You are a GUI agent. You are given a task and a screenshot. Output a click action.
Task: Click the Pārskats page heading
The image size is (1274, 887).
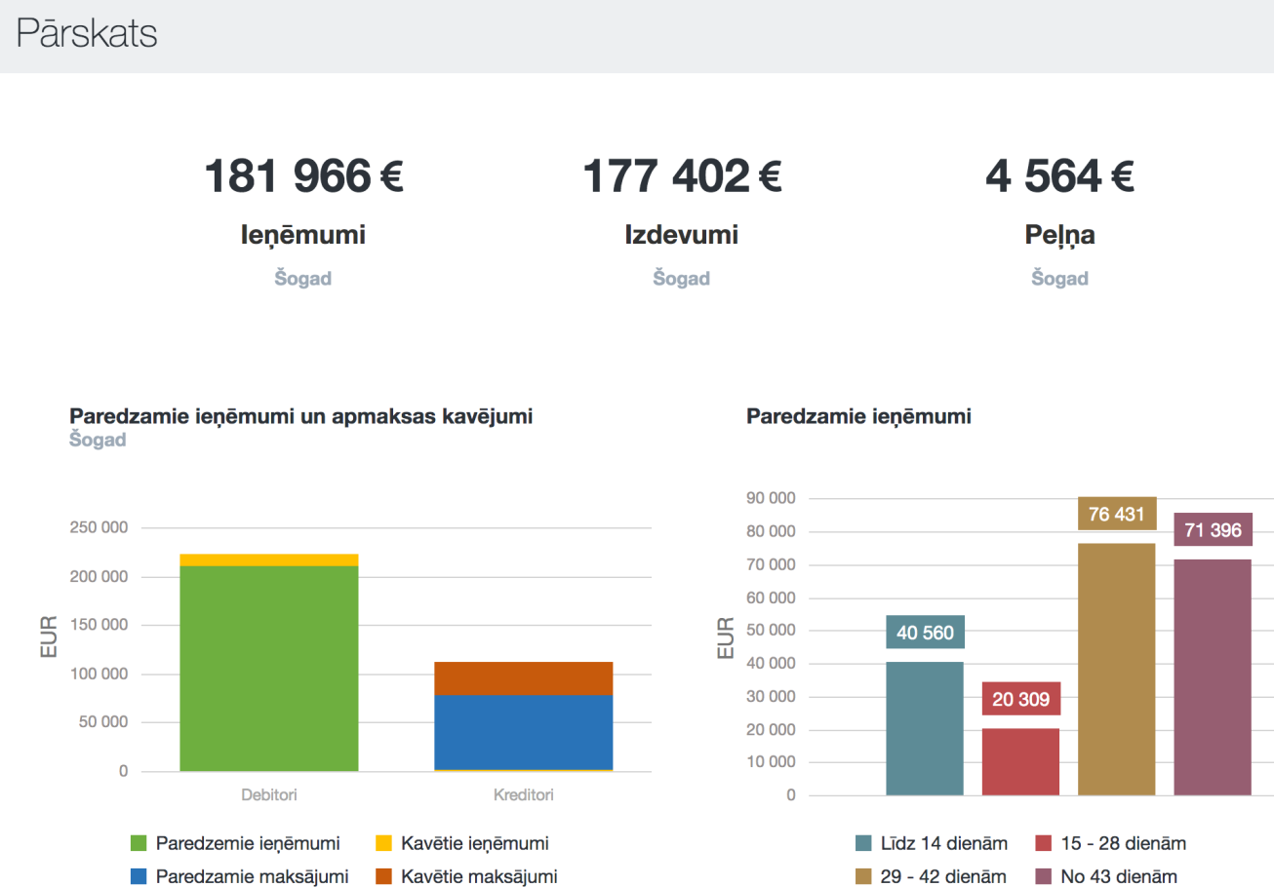click(86, 34)
